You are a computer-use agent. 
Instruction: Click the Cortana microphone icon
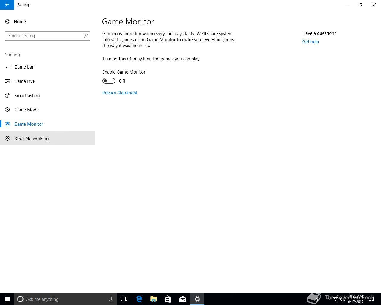pos(110,299)
